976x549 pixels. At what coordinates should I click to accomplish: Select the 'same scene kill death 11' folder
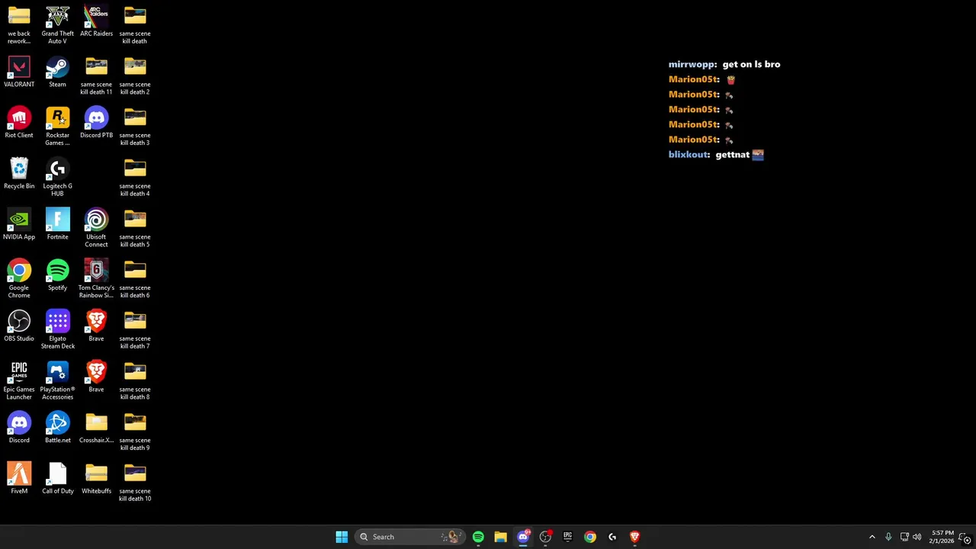click(96, 75)
